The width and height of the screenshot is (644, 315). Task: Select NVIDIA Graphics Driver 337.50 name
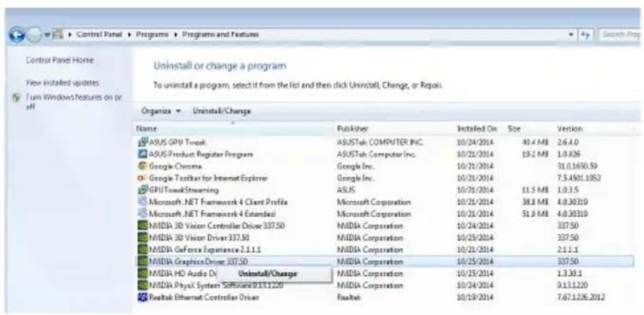coord(198,261)
